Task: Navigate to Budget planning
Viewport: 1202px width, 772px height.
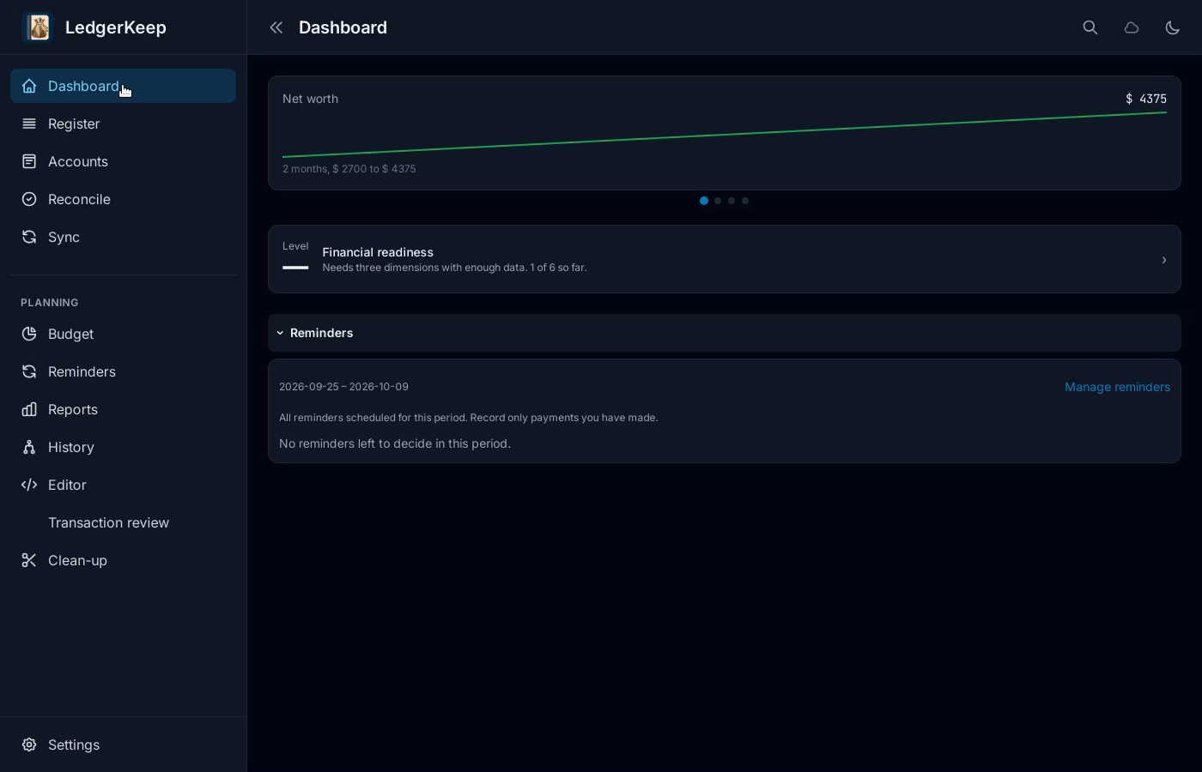Action: point(123,334)
